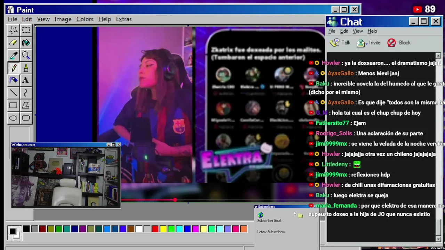The width and height of the screenshot is (445, 250).
Task: Close the Webcam.exe window
Action: (119, 145)
